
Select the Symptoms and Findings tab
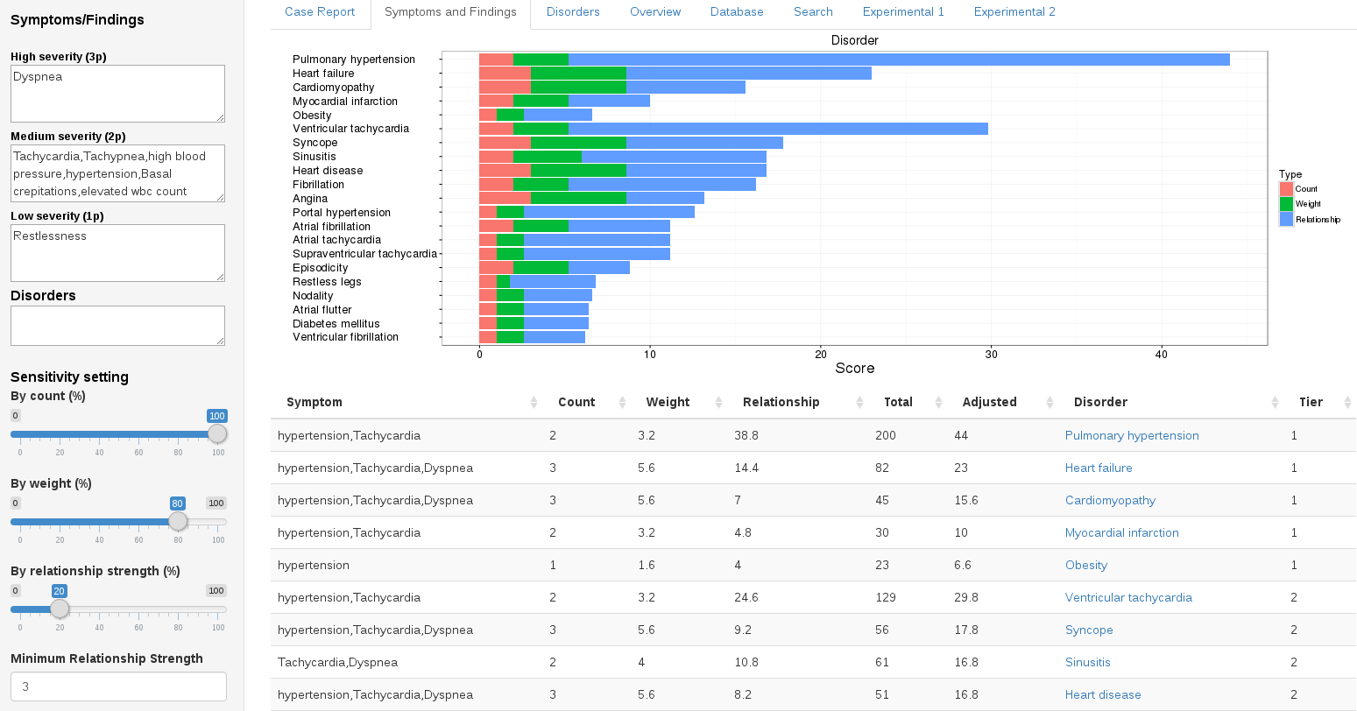(450, 12)
